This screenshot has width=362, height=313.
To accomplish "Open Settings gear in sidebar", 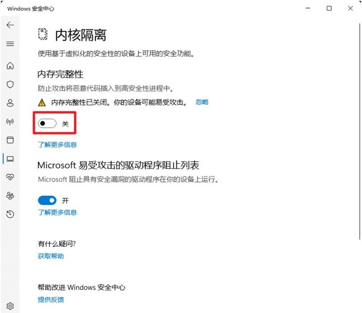I will pyautogui.click(x=10, y=306).
